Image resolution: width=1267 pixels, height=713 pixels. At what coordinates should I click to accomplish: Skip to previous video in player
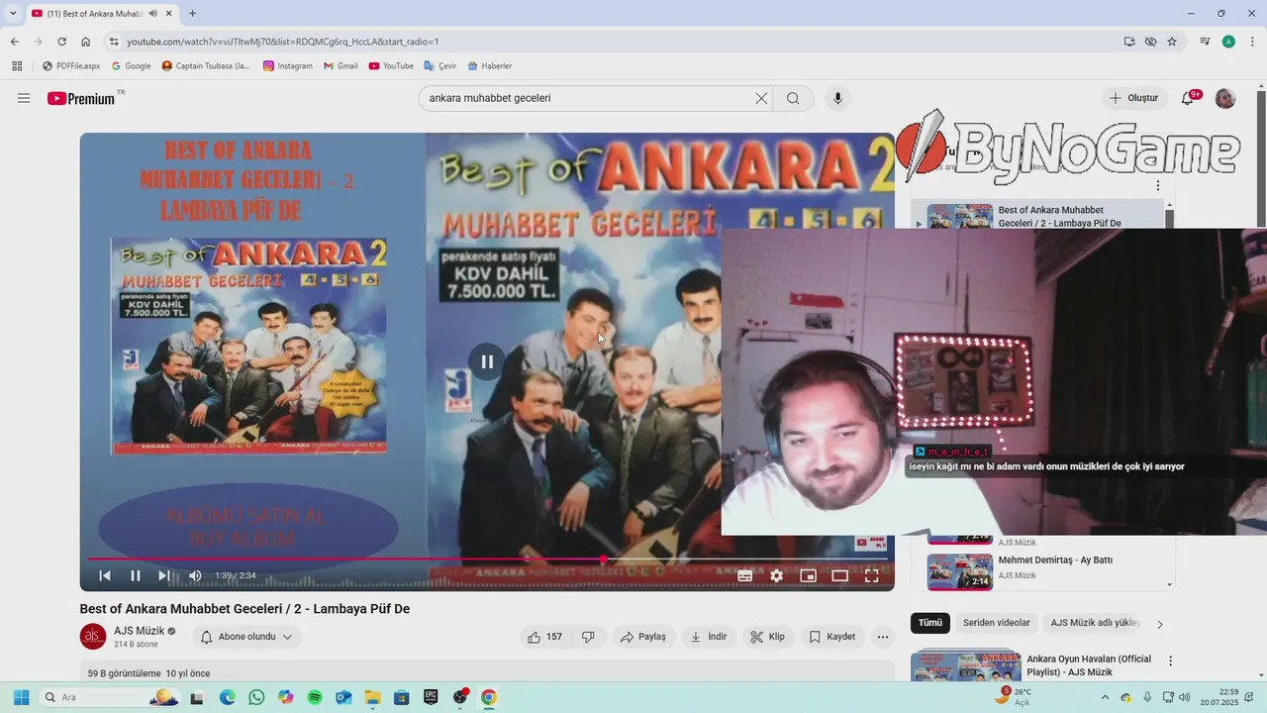pos(105,575)
